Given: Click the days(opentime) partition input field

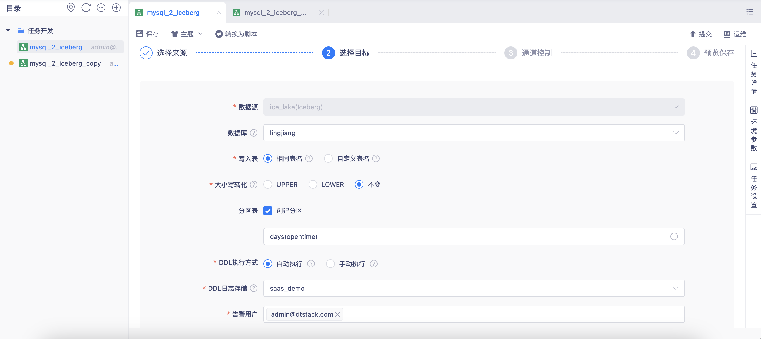Looking at the screenshot, I should pyautogui.click(x=474, y=236).
